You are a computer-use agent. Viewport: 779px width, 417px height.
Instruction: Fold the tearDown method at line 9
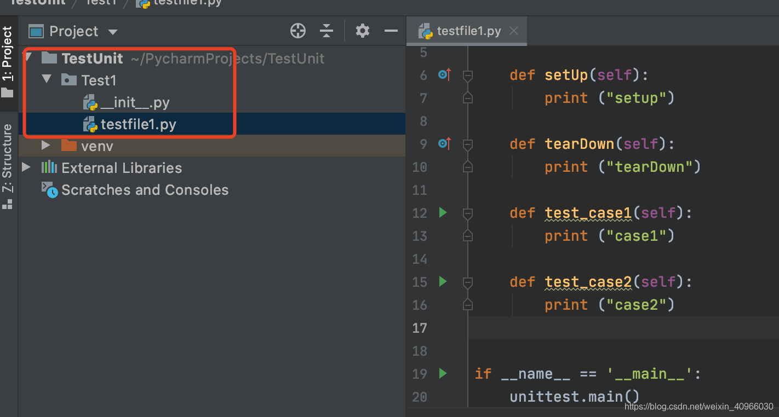(467, 144)
